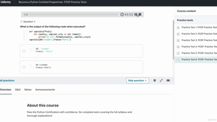Viewport: 217px width, 122px height.
Task: Click the About this course heading
Action: pyautogui.click(x=43, y=105)
